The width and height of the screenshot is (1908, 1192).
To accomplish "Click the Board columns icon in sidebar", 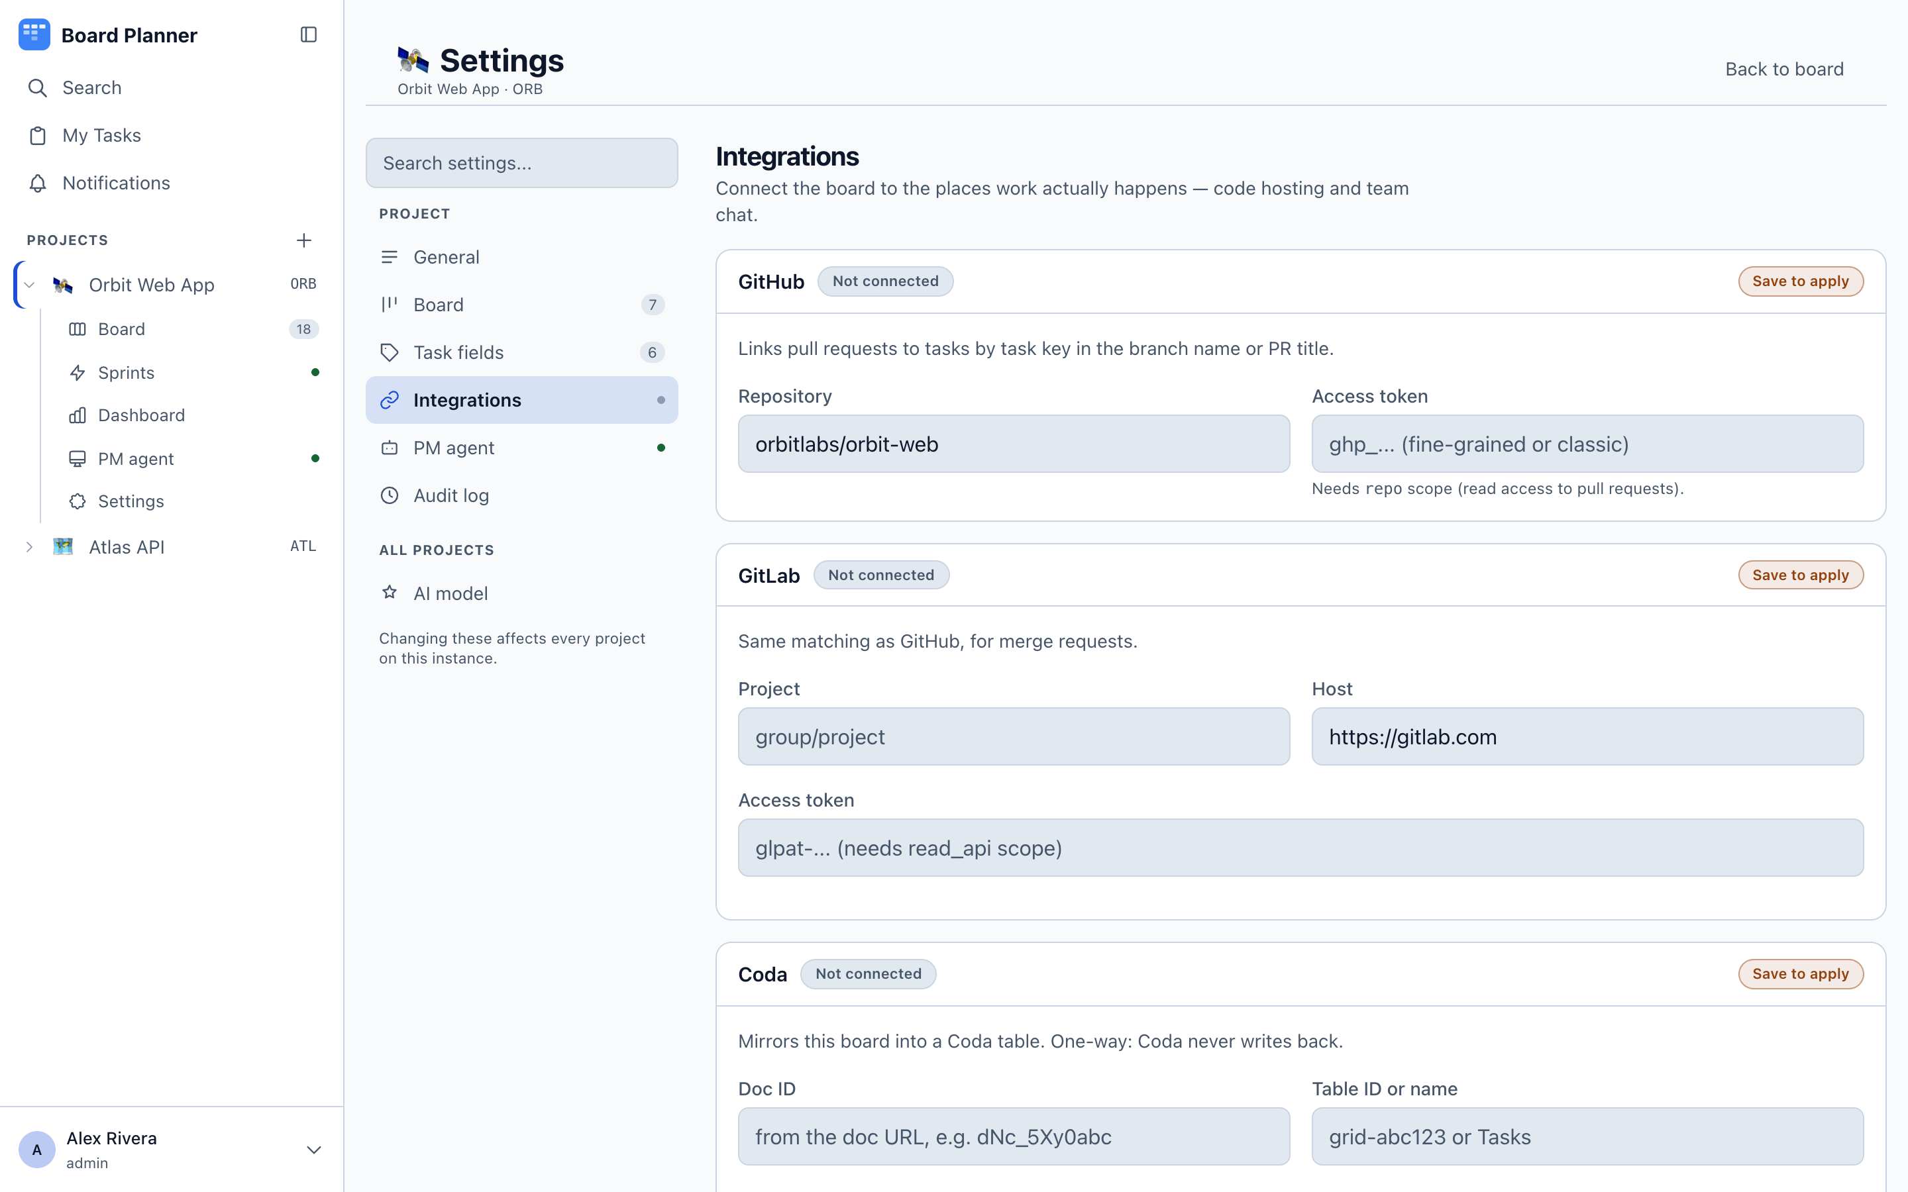I will click(x=78, y=328).
